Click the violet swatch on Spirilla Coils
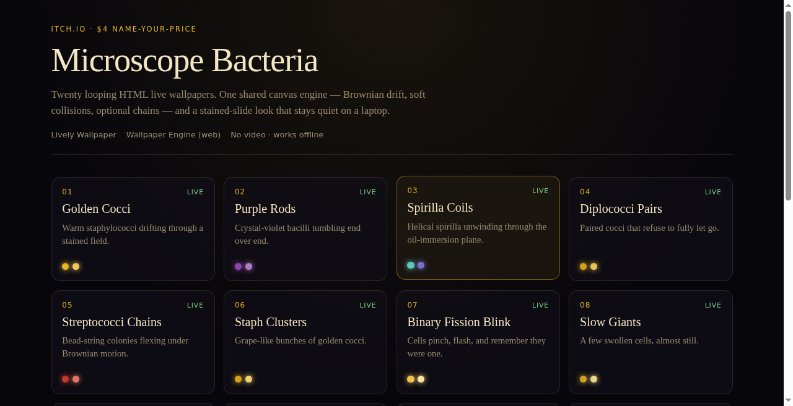Image resolution: width=793 pixels, height=406 pixels. coord(421,265)
